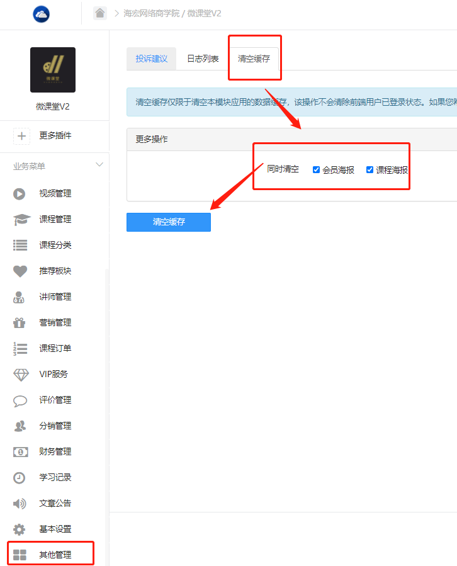This screenshot has width=457, height=566.
Task: Open 视频管理 menu item
Action: [55, 193]
